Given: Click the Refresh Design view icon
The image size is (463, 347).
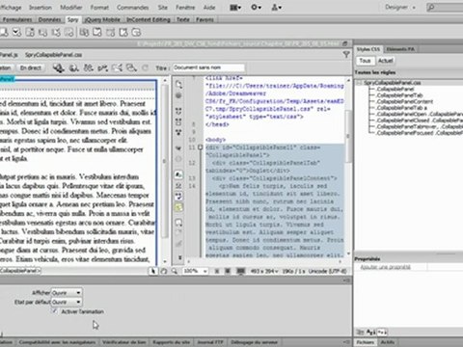Looking at the screenshot, I should (x=145, y=67).
